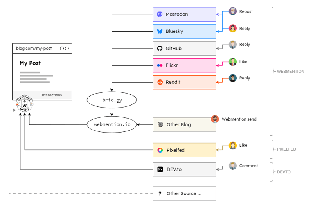Viewport: 313px width, 207px height.
Task: Click the question mark in Other Source
Action: 160,193
